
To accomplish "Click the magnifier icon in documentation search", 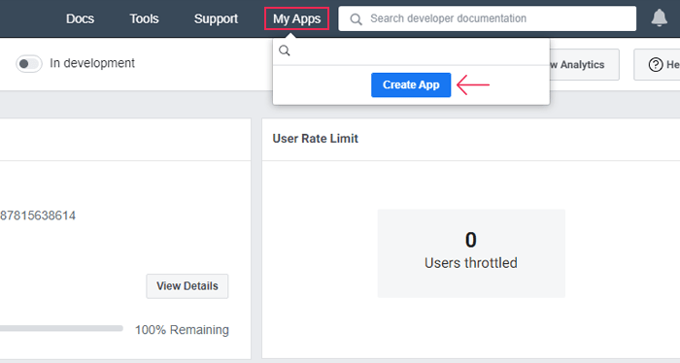I will point(357,19).
